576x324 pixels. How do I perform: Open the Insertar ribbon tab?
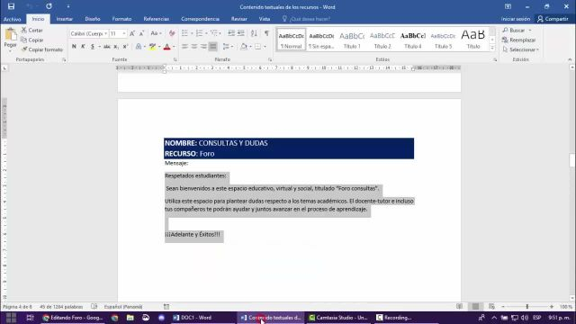64,19
